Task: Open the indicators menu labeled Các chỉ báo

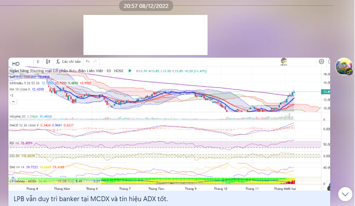Action: coord(68,62)
